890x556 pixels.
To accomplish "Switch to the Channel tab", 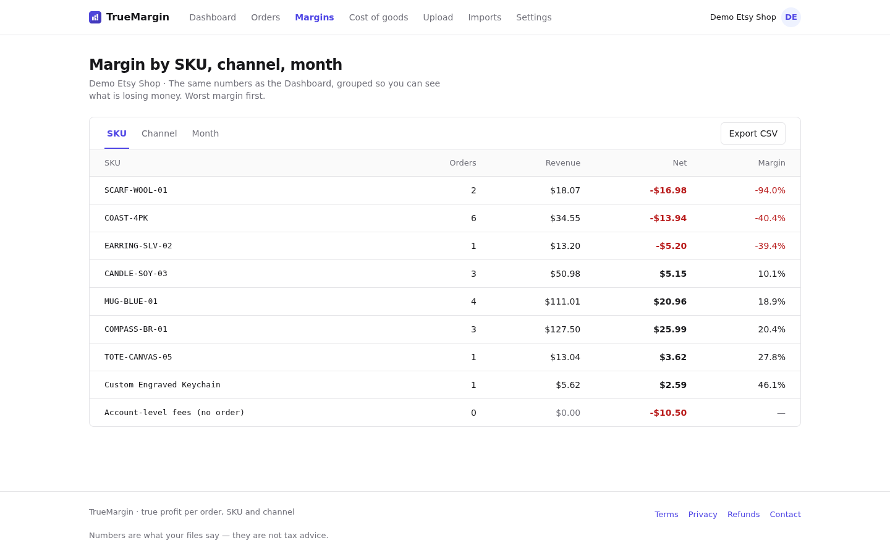I will tap(159, 133).
